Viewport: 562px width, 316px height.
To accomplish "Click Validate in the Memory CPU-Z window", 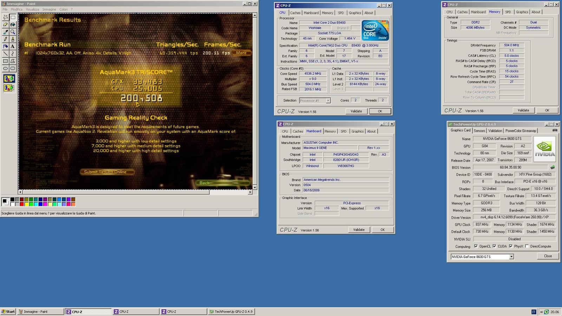I will pyautogui.click(x=523, y=110).
